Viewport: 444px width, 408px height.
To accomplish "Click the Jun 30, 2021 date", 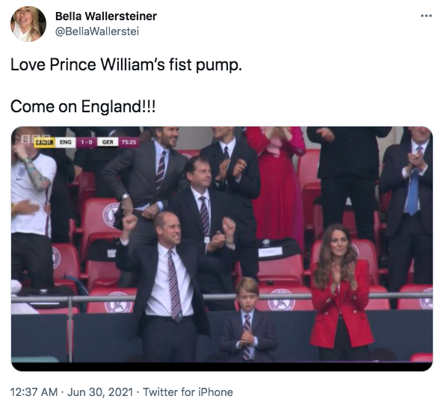I will pos(100,392).
